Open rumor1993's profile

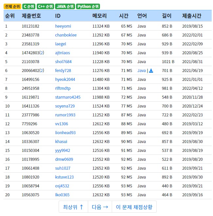[65, 115]
